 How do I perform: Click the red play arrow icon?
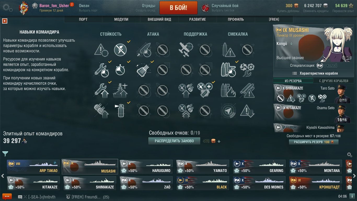coord(4,21)
